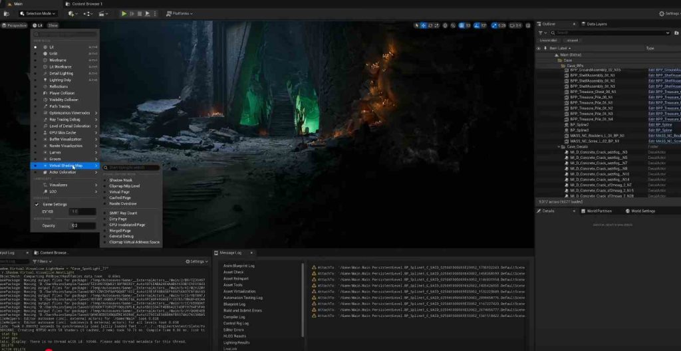Toggle scale snapping in viewport
Viewport: 681px width, 351px height.
tap(494, 26)
